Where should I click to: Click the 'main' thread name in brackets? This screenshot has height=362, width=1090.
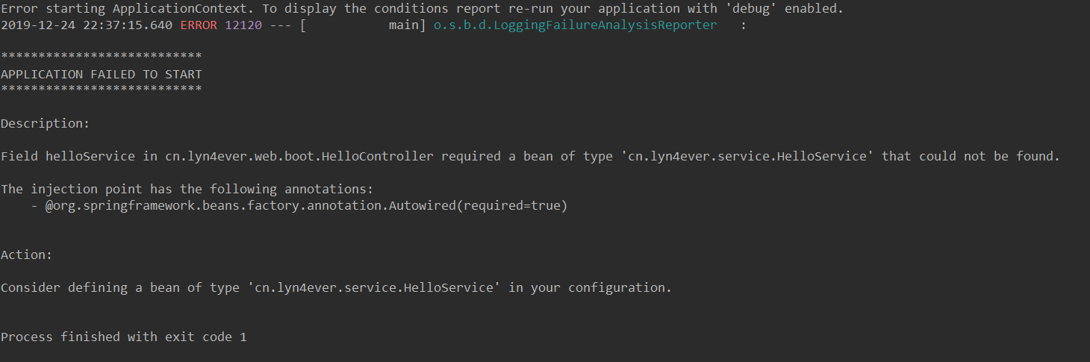pos(404,25)
